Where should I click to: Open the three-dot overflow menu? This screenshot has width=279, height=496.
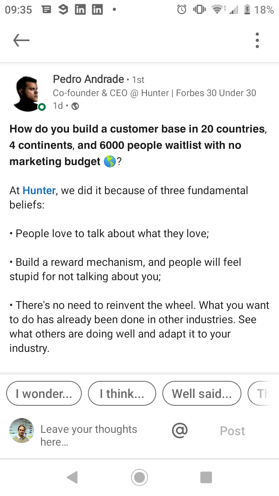(257, 40)
